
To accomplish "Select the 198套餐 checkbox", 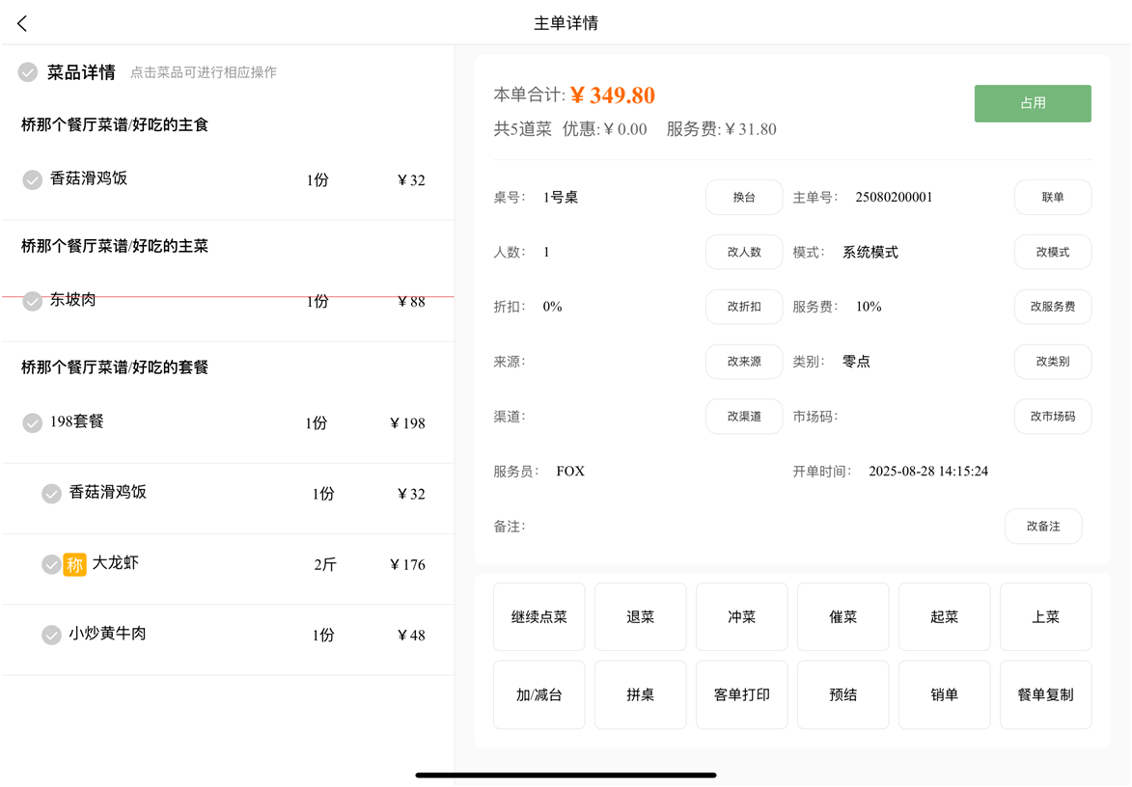I will coord(33,422).
